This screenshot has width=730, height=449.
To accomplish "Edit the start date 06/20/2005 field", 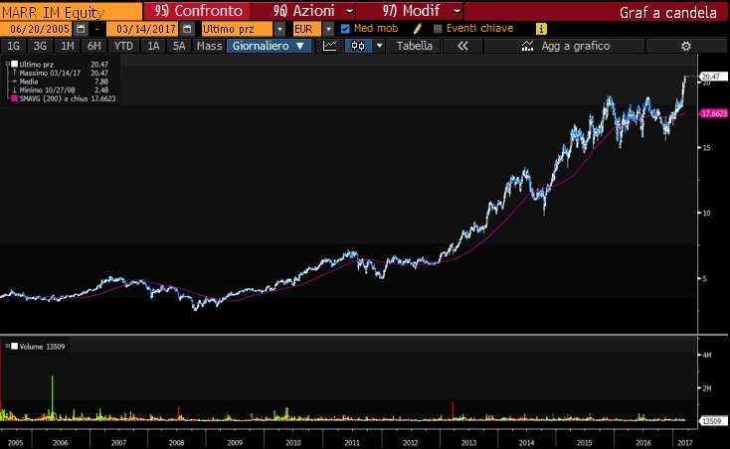I will (x=37, y=29).
